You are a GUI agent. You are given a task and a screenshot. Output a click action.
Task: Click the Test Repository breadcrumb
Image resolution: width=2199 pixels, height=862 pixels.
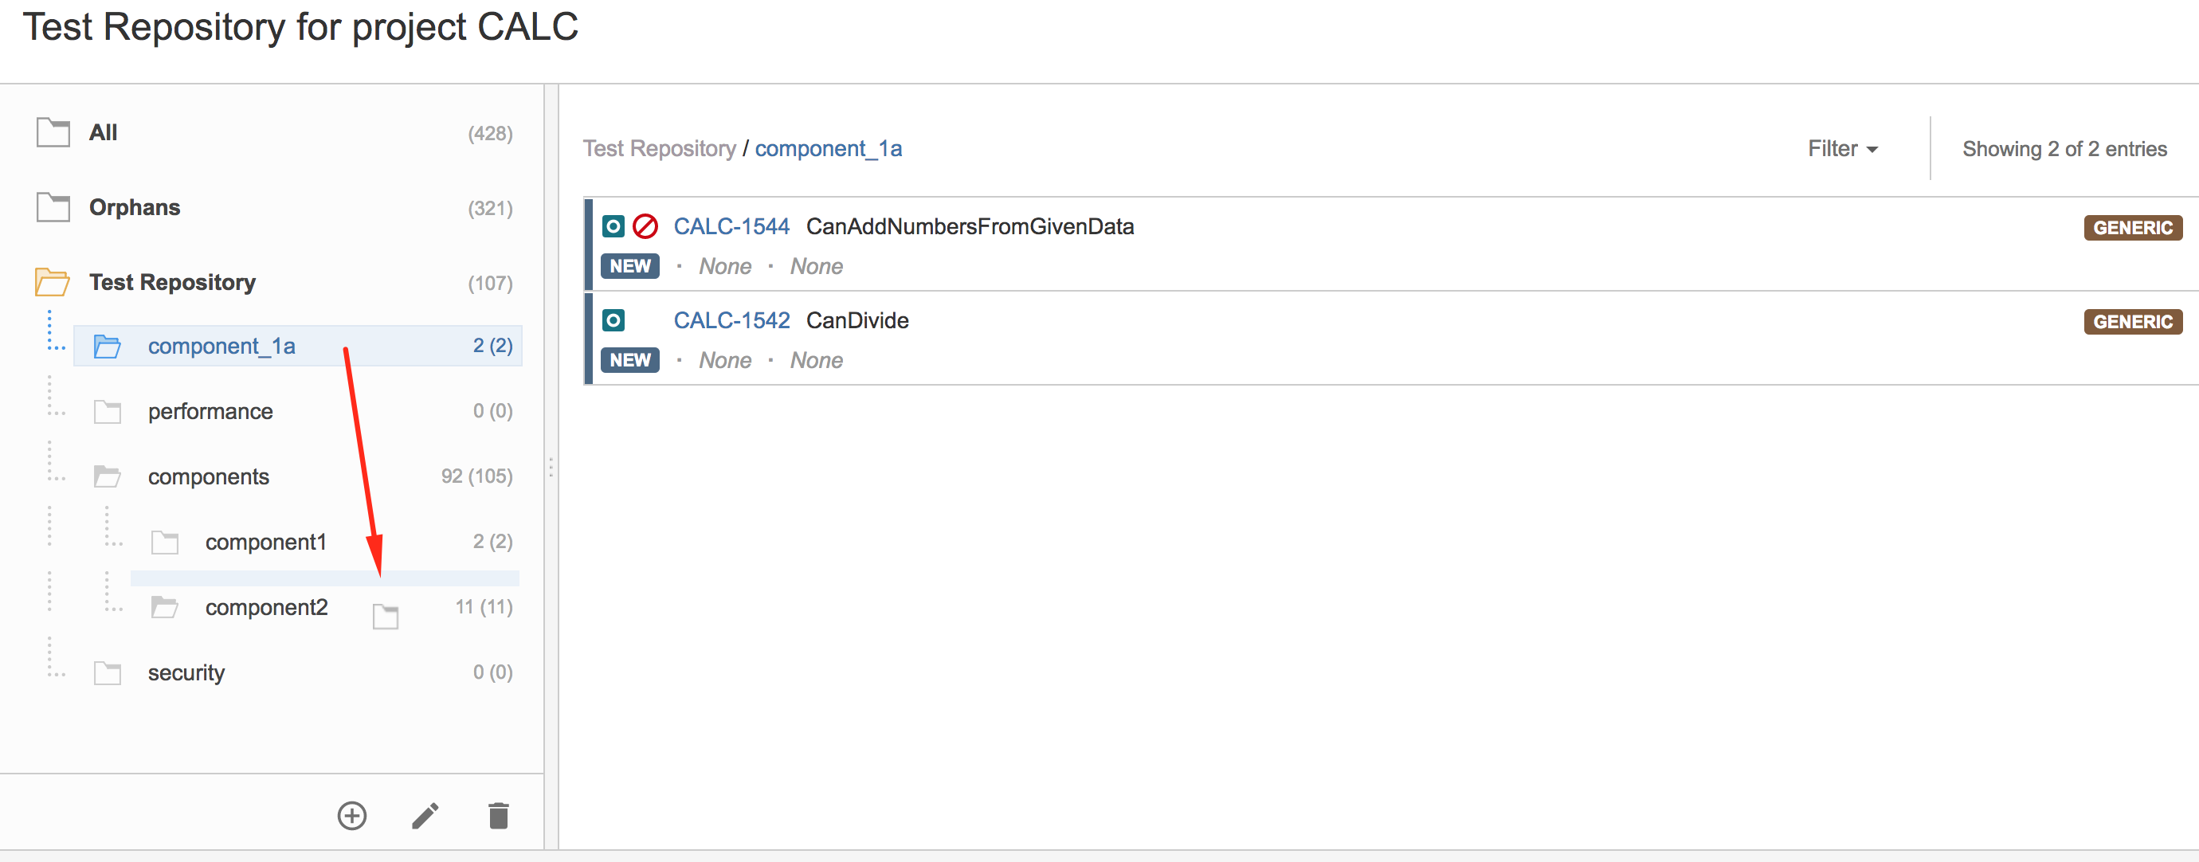point(659,148)
